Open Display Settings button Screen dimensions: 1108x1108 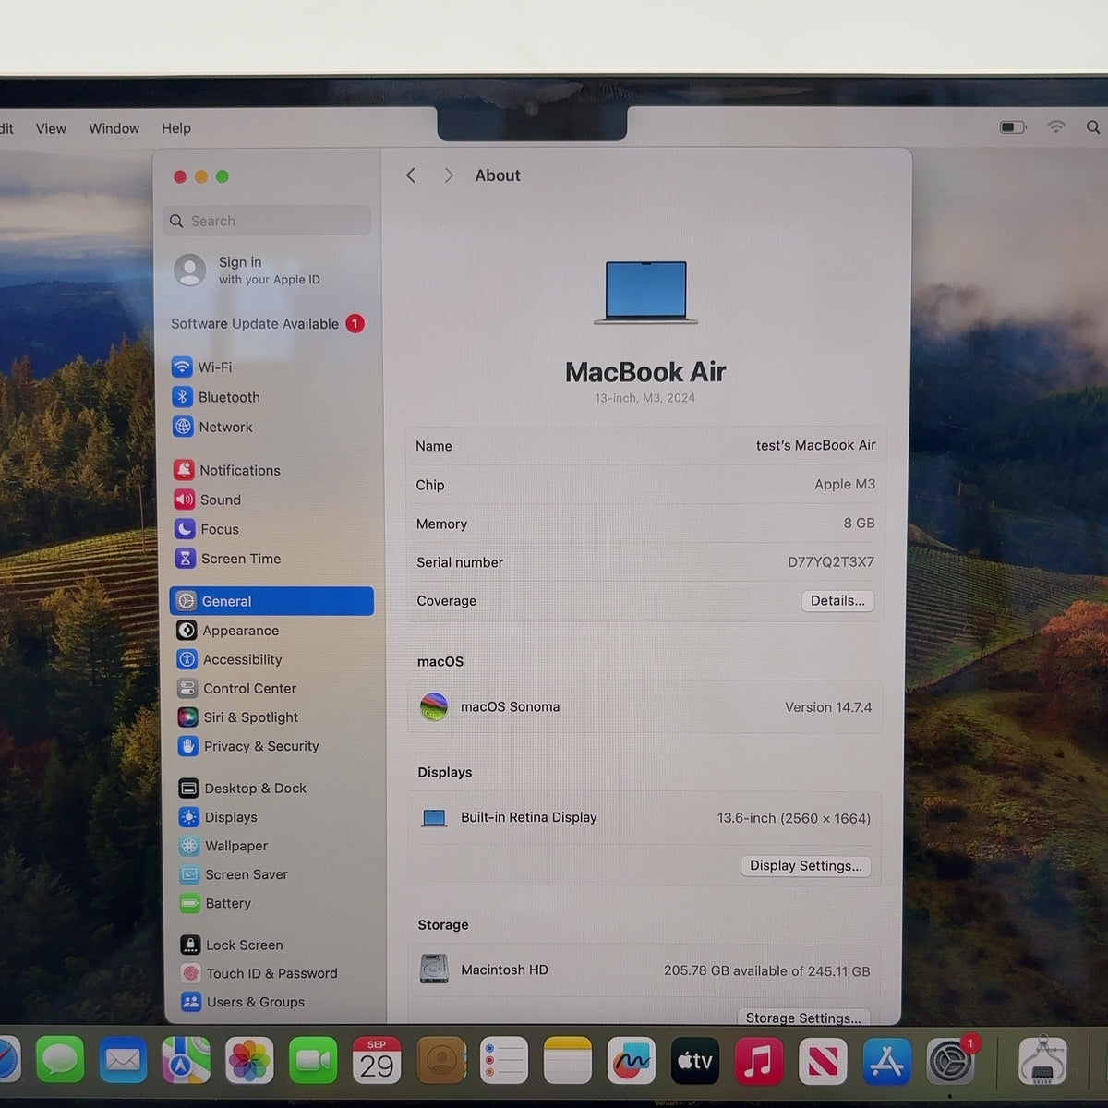click(x=805, y=866)
